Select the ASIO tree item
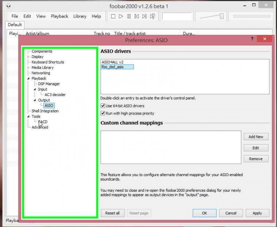The width and height of the screenshot is (277, 227). (49, 105)
